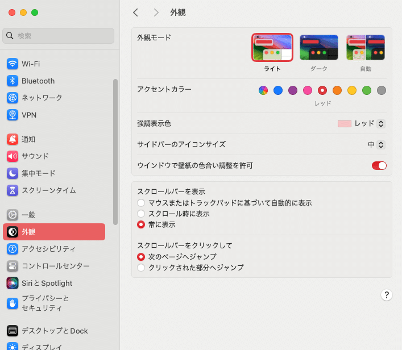Select スクロール時に表示 radio button
The height and width of the screenshot is (350, 402).
pyautogui.click(x=141, y=214)
